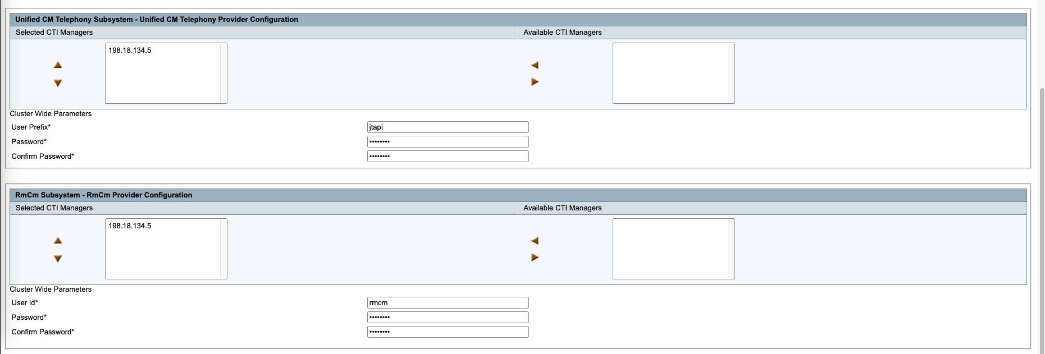
Task: Click the RmCm Password field
Action: [x=448, y=318]
